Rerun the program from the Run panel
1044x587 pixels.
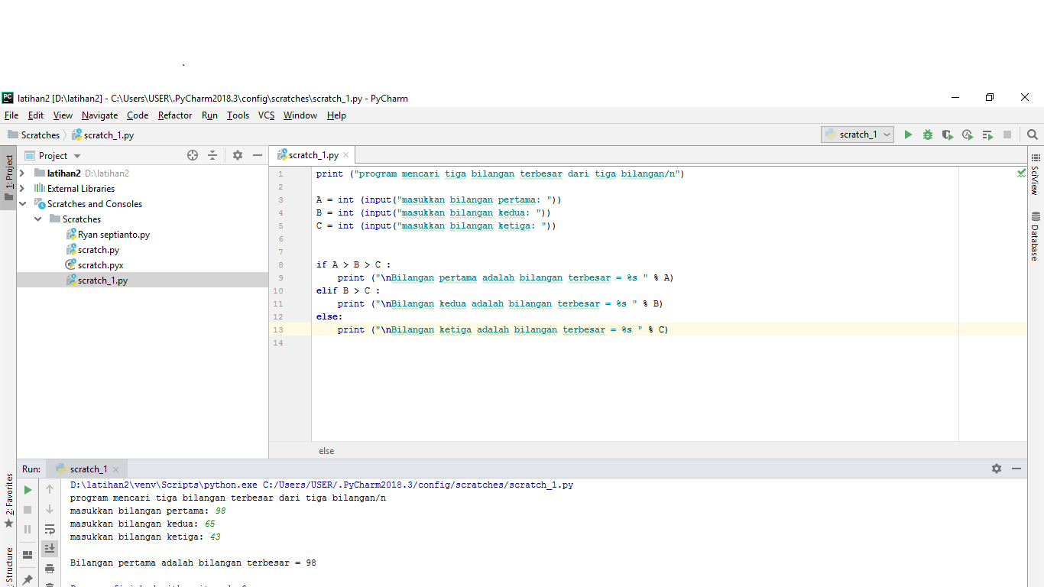(x=27, y=490)
